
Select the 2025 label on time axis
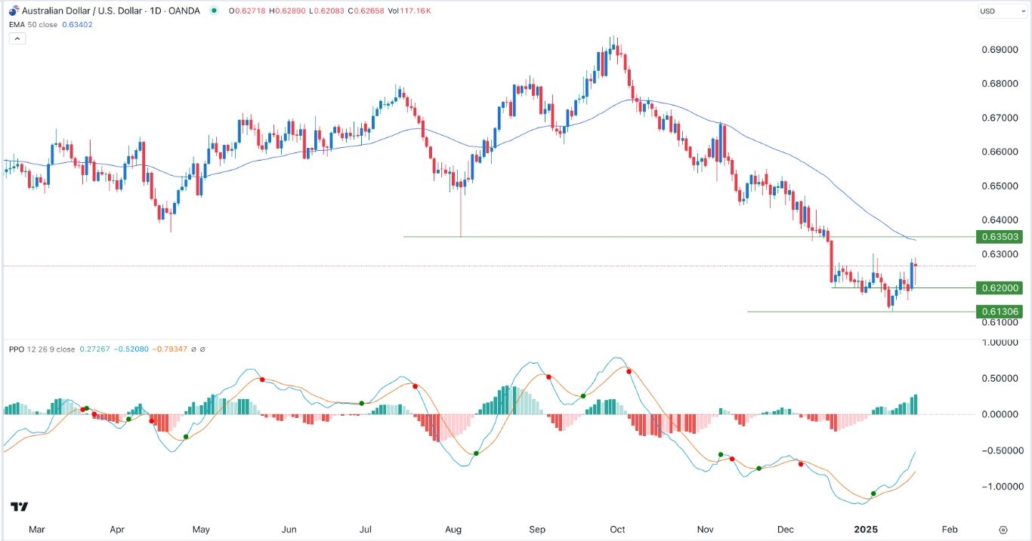(867, 530)
